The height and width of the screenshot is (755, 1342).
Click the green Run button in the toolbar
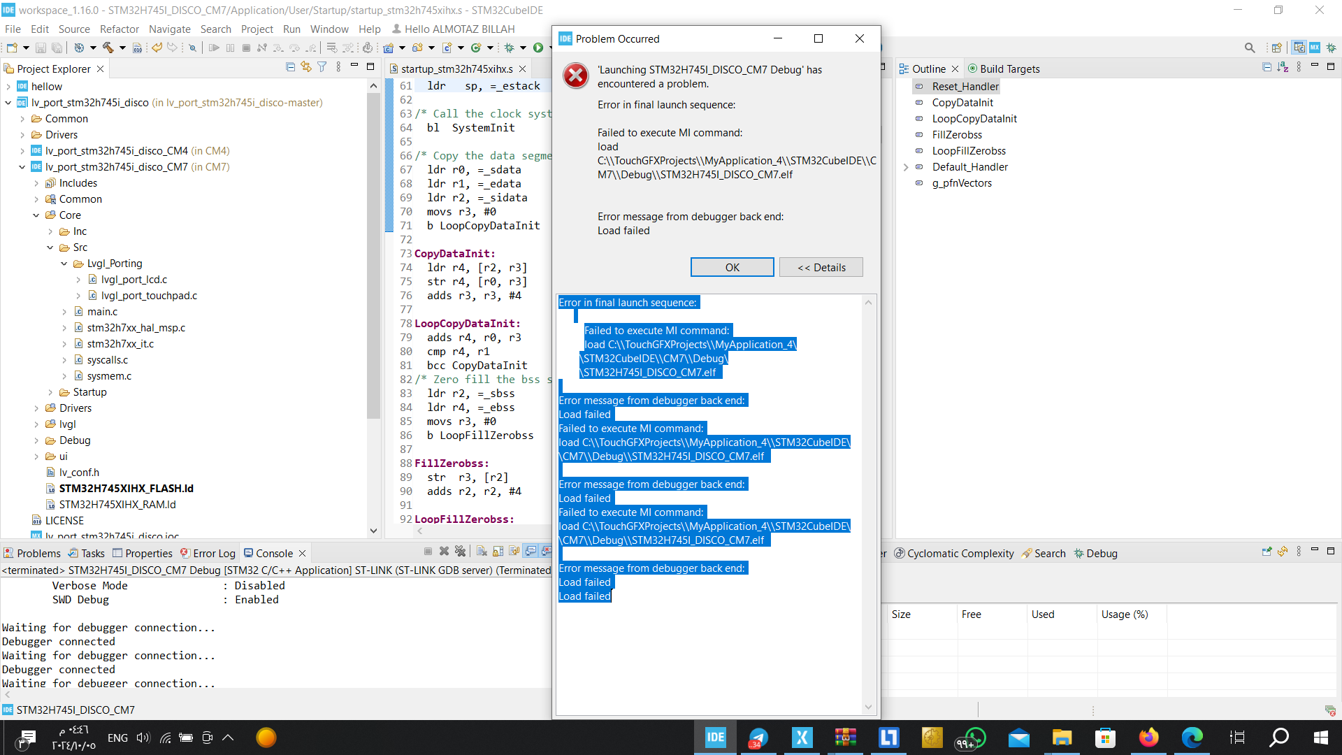point(538,48)
